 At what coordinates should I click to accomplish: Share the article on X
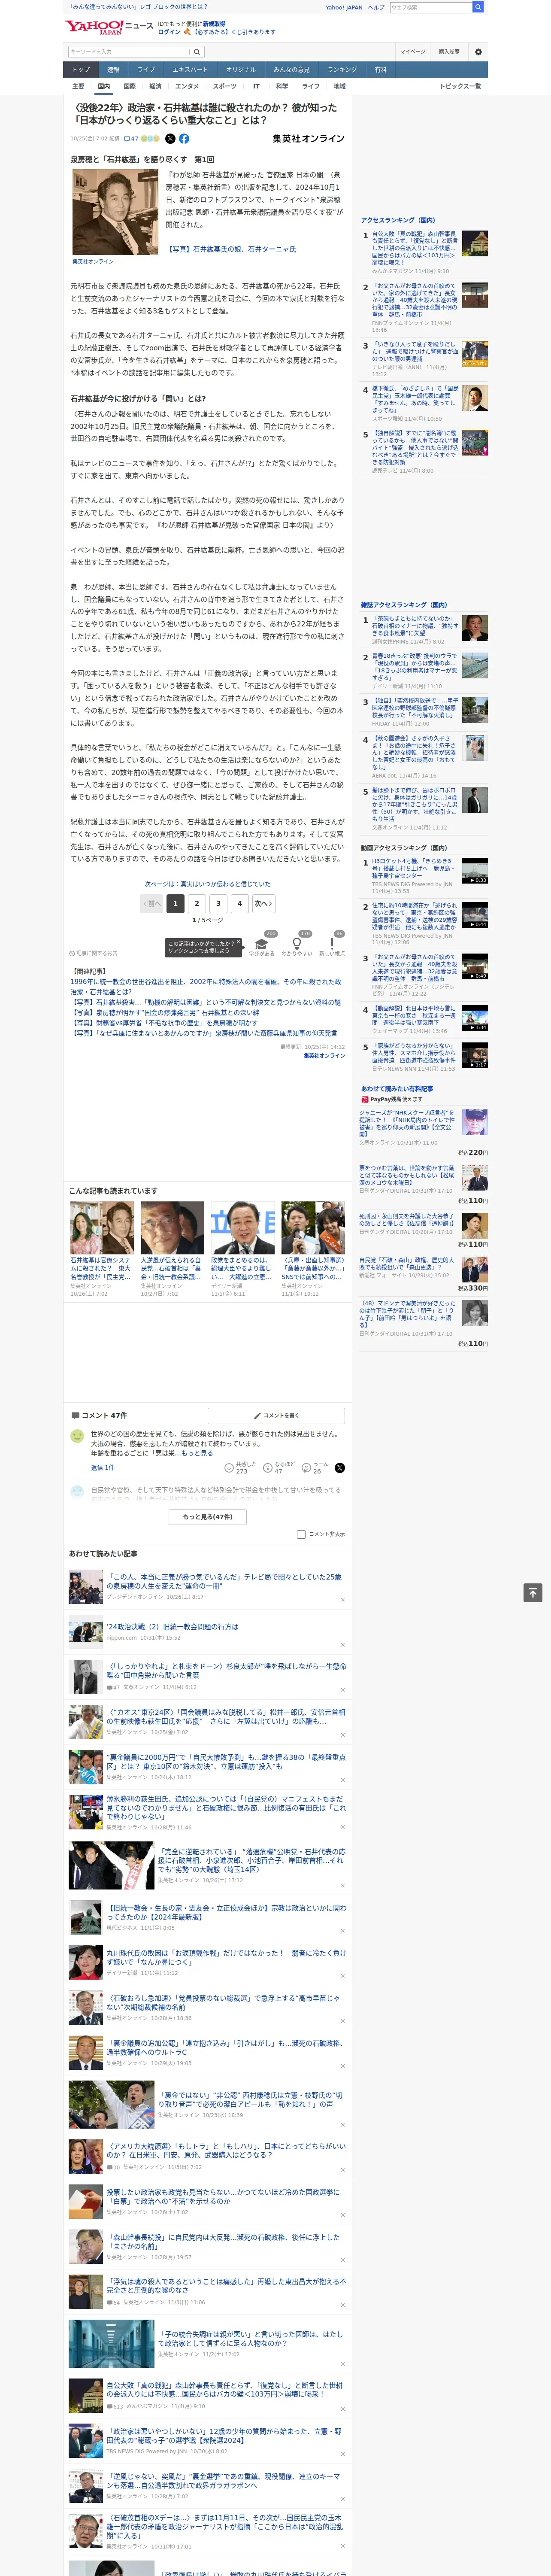170,139
